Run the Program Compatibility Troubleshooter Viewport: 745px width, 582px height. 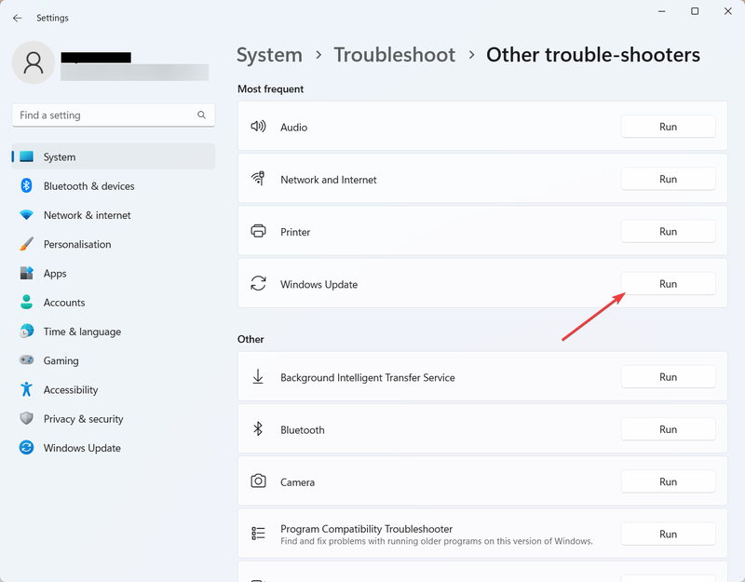click(668, 534)
